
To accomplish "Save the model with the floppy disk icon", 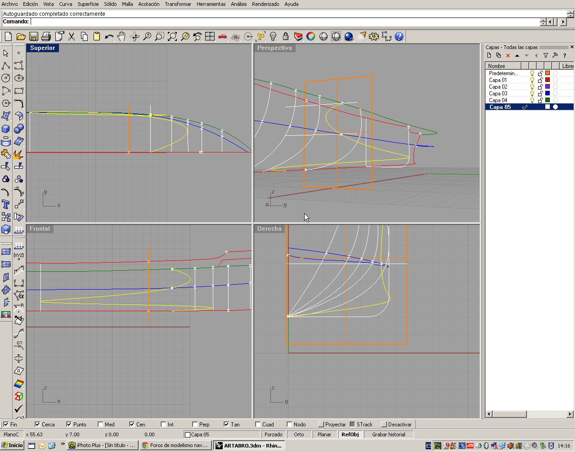I will tap(33, 36).
